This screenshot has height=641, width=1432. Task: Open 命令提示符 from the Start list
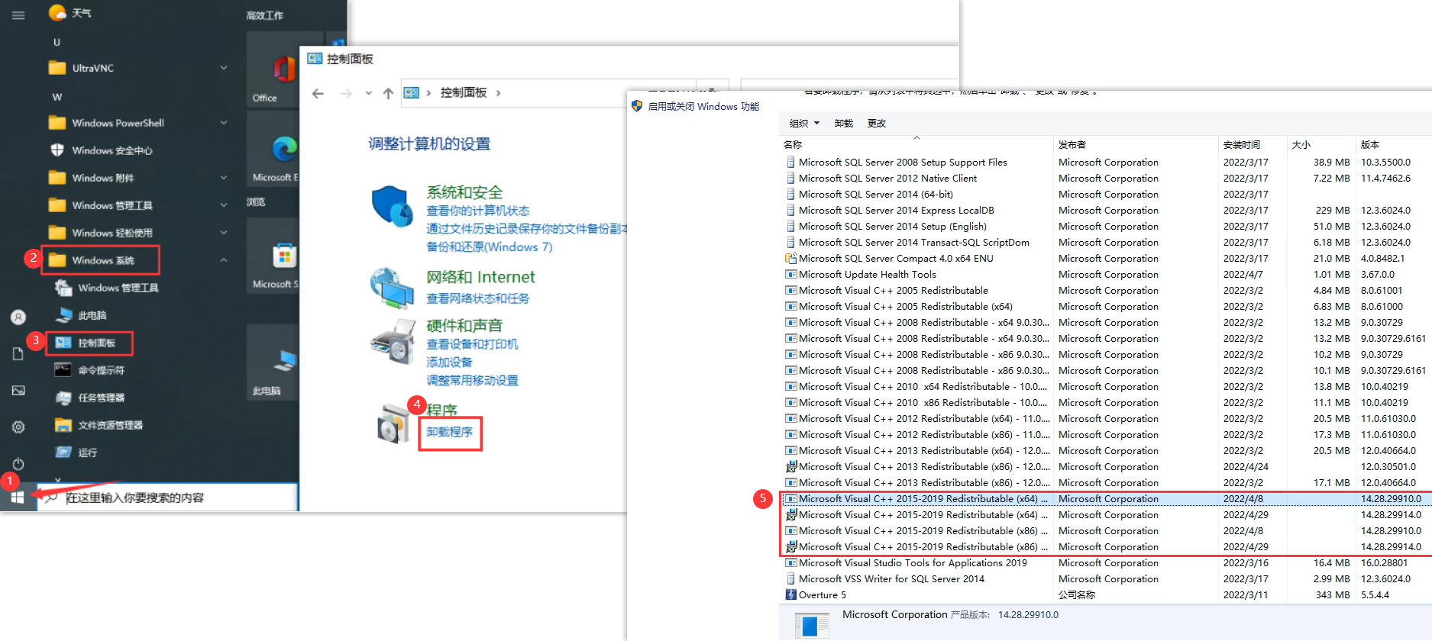tap(101, 370)
